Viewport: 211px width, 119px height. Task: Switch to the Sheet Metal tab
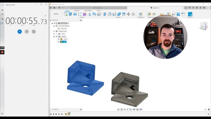pyautogui.click(x=88, y=10)
